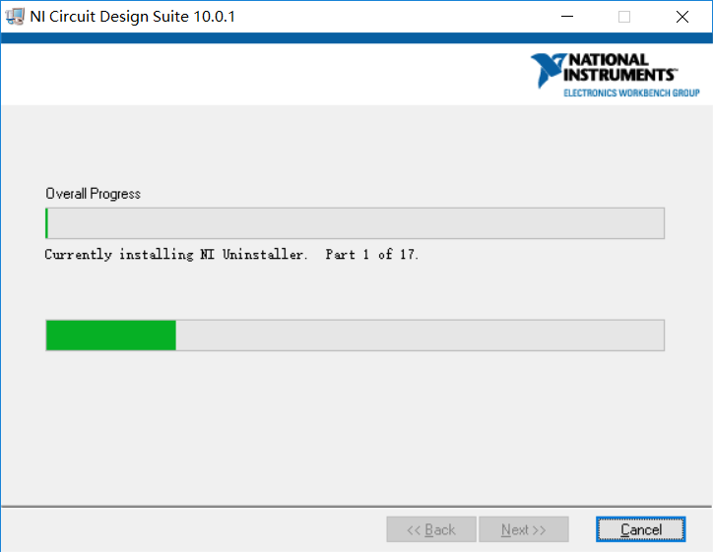Minimize the installer window

pos(567,17)
